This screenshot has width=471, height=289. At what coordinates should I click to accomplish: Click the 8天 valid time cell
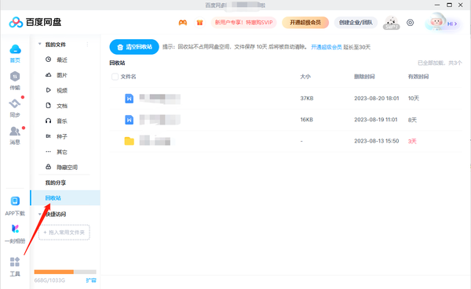(x=412, y=120)
